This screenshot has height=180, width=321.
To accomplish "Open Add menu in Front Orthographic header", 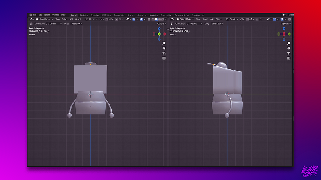I will tap(71, 19).
